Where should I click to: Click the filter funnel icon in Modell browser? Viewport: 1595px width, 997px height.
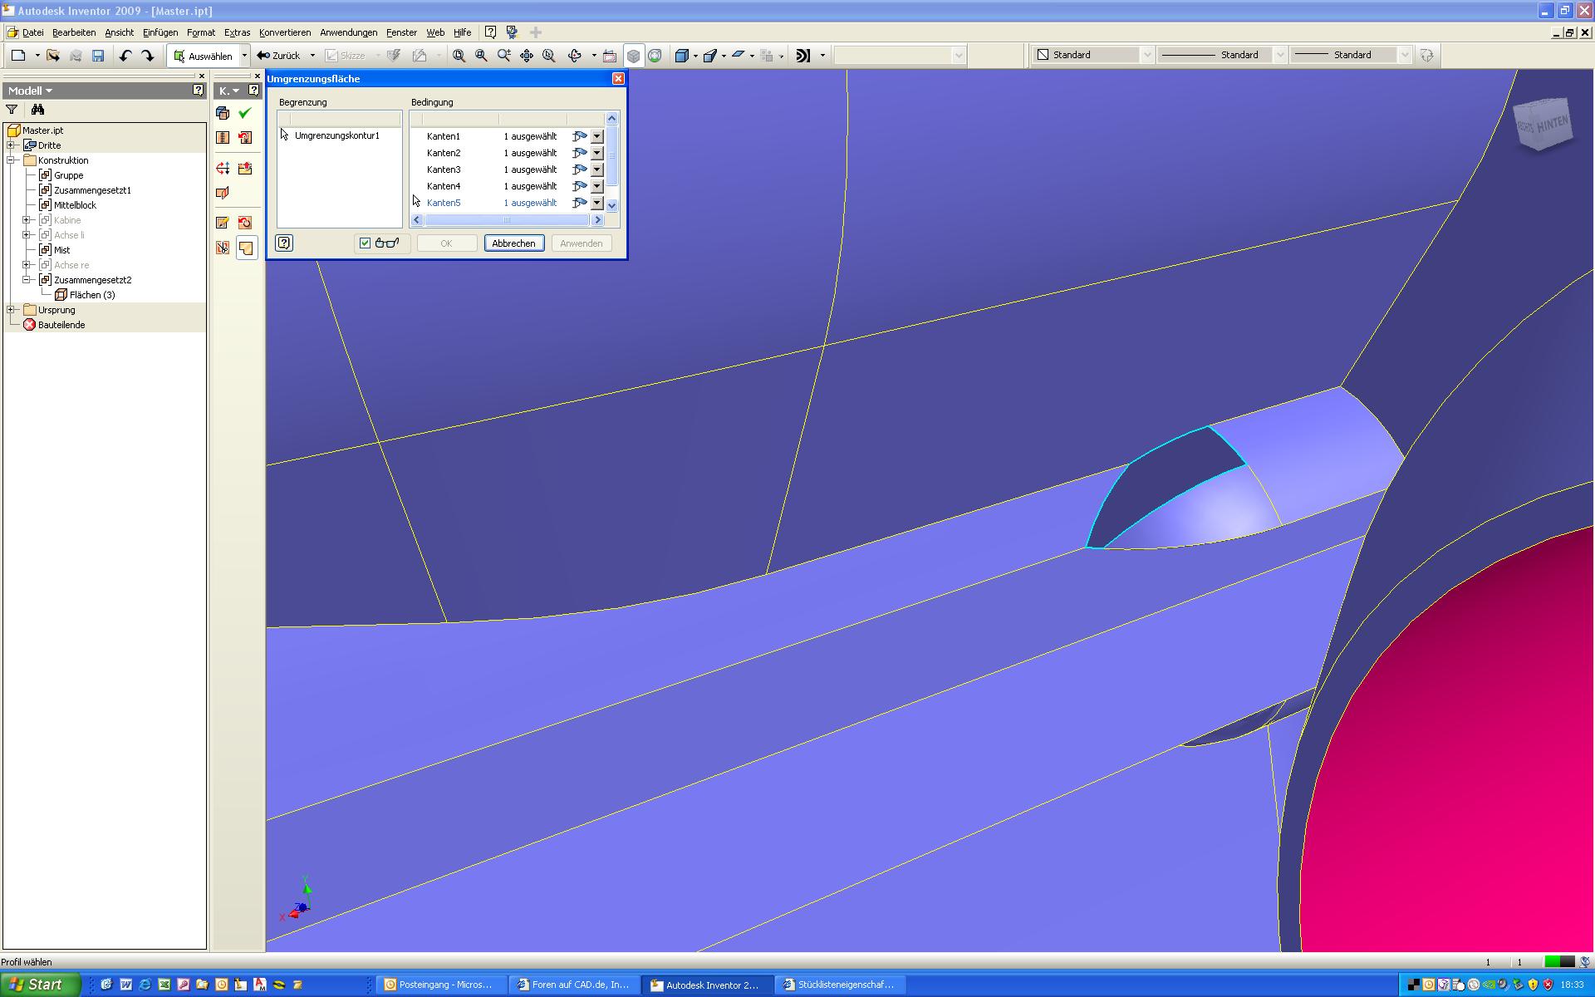[12, 110]
